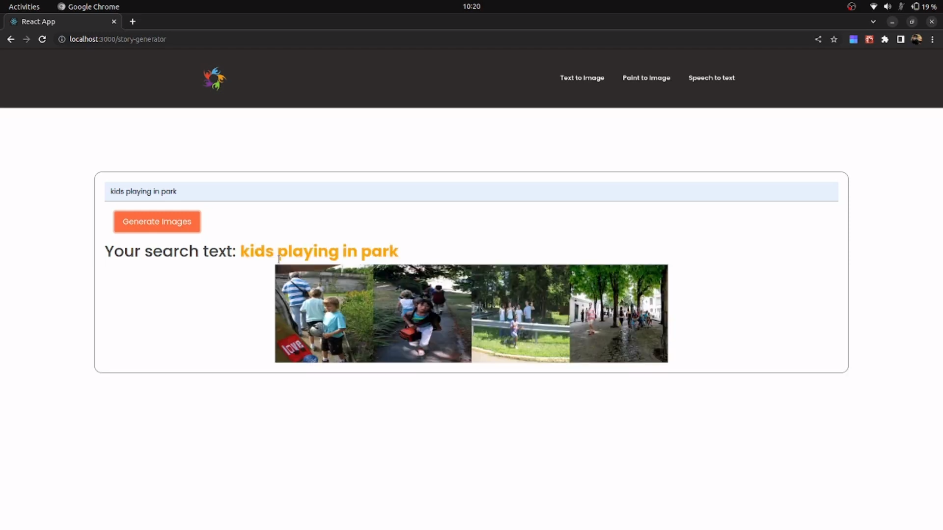Click the colorful logo in the header
The height and width of the screenshot is (530, 943).
coord(214,79)
